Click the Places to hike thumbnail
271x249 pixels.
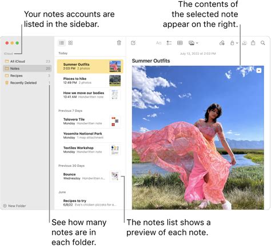pyautogui.click(x=115, y=81)
